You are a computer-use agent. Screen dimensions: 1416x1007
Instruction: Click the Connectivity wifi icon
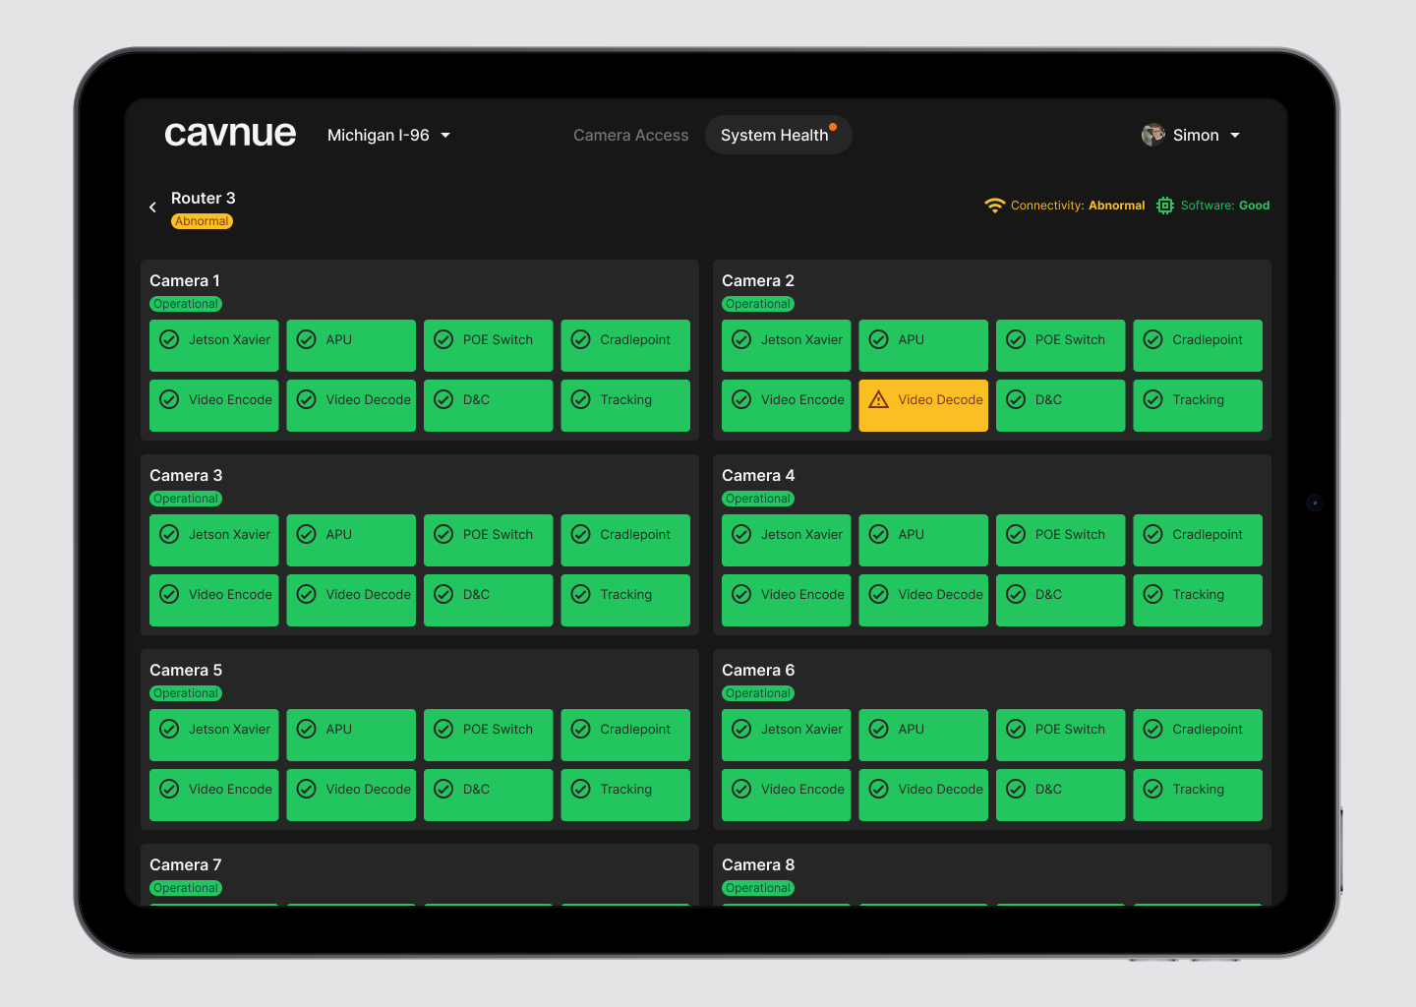pos(994,206)
